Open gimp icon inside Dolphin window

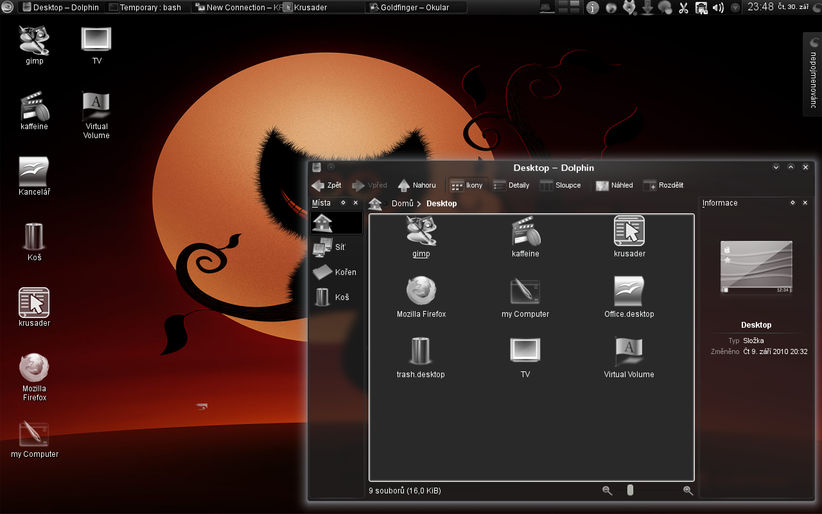coord(421,231)
